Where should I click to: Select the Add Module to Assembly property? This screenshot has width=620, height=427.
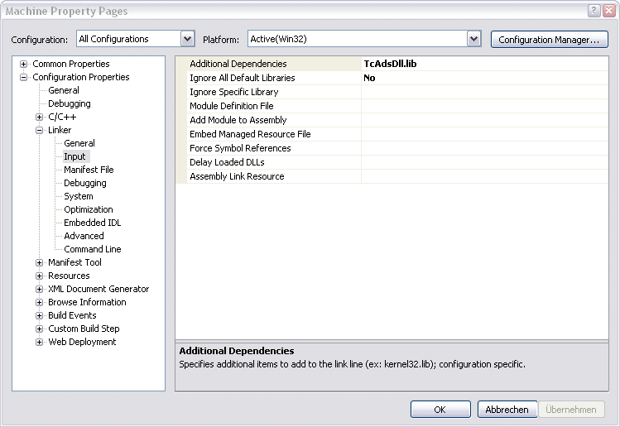(x=238, y=120)
